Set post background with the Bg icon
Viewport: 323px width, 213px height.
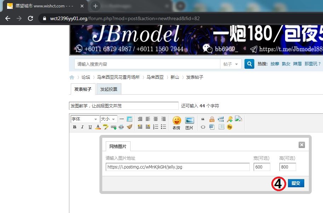230,127
